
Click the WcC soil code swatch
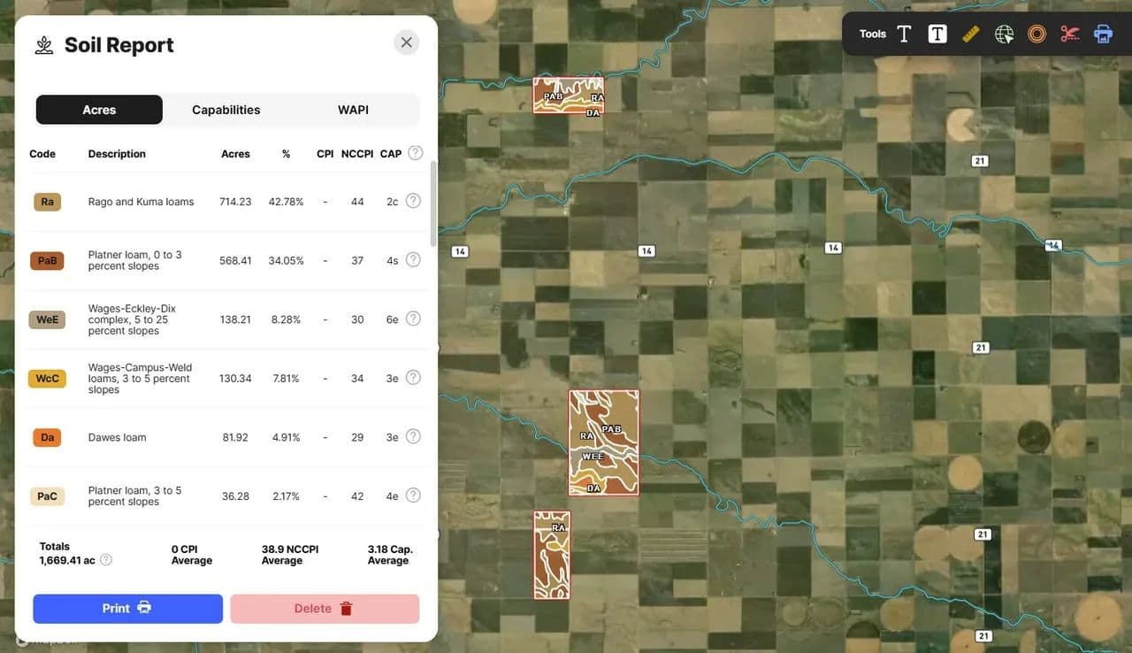47,379
